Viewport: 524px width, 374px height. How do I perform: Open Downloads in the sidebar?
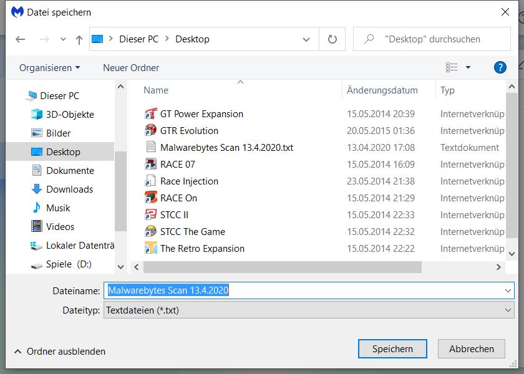pyautogui.click(x=69, y=189)
